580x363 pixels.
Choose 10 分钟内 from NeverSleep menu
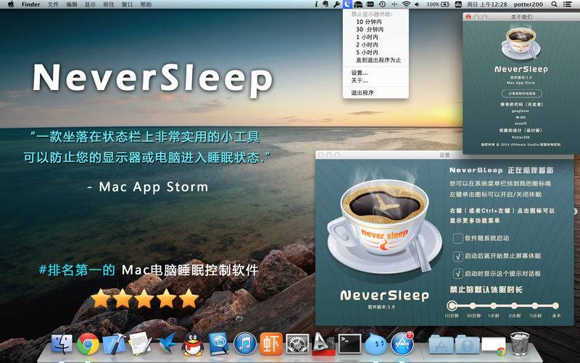tap(376, 22)
